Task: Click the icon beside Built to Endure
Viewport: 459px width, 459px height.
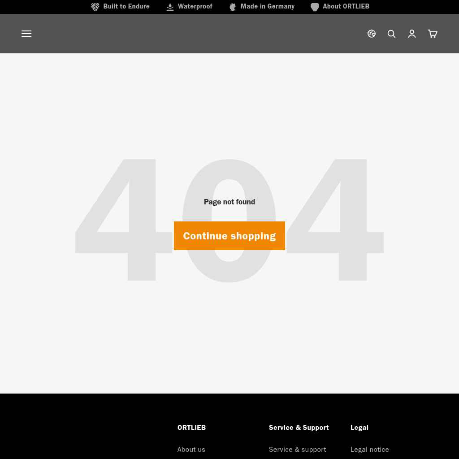Action: coord(95,7)
